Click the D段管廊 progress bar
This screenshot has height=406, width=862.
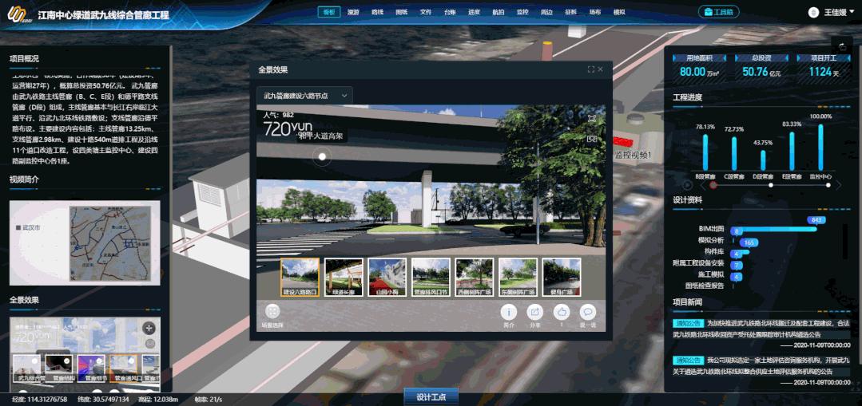click(763, 160)
